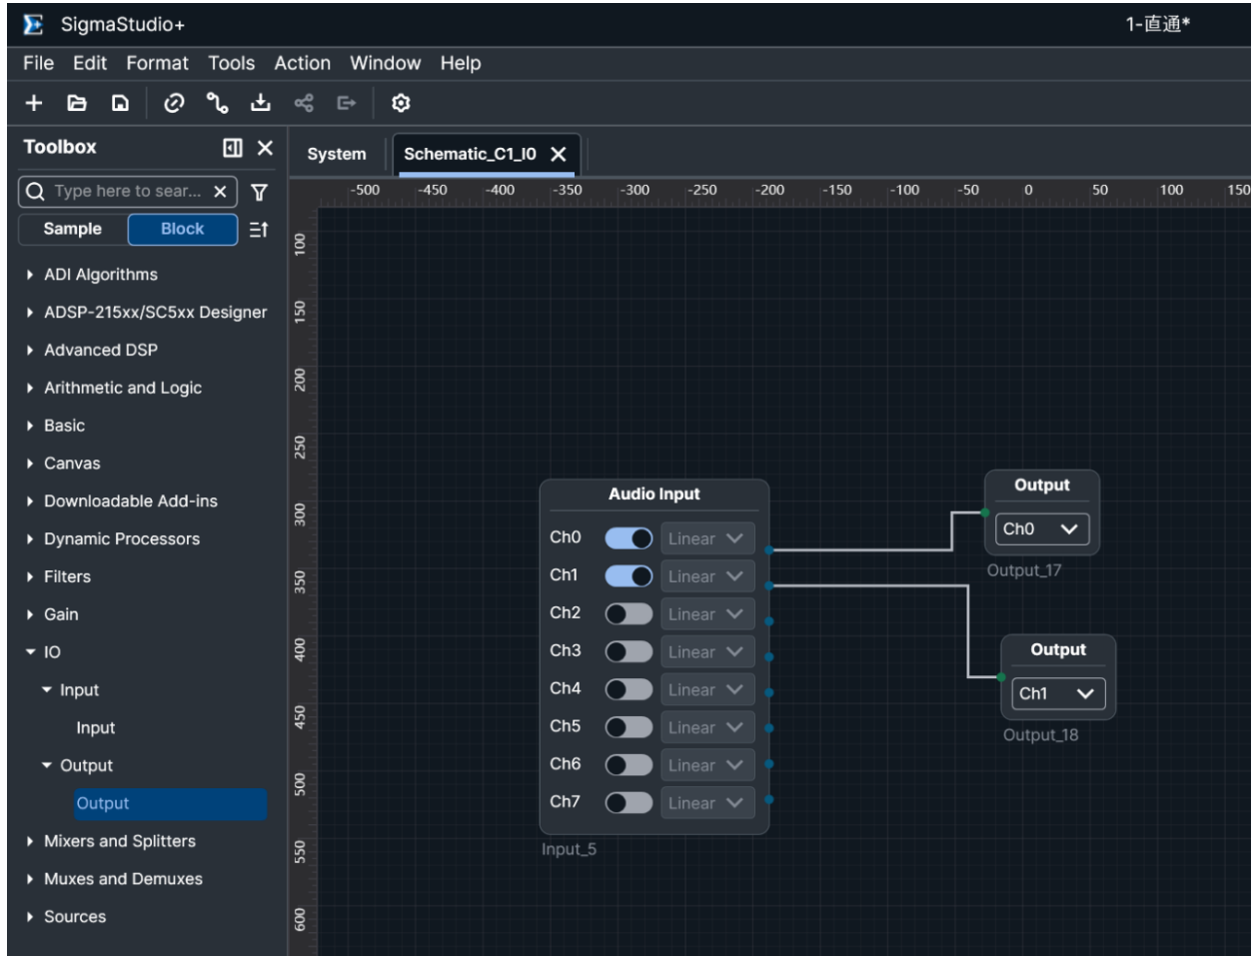Click the Ch0 output pin of Audio Input

tap(769, 549)
